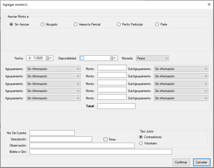Viewport: 214px width, 168px height.
Task: Select the Contradictorio radio button
Action: click(141, 137)
